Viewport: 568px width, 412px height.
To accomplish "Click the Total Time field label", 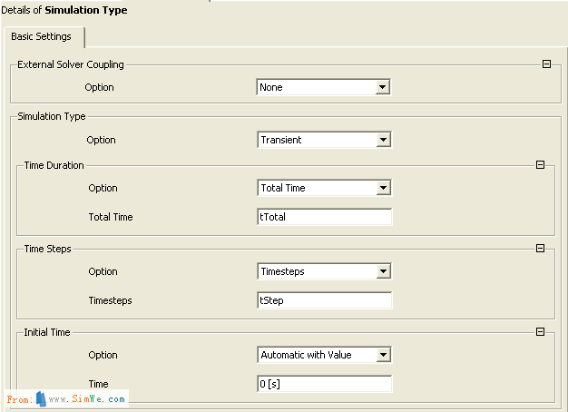I will pos(111,217).
